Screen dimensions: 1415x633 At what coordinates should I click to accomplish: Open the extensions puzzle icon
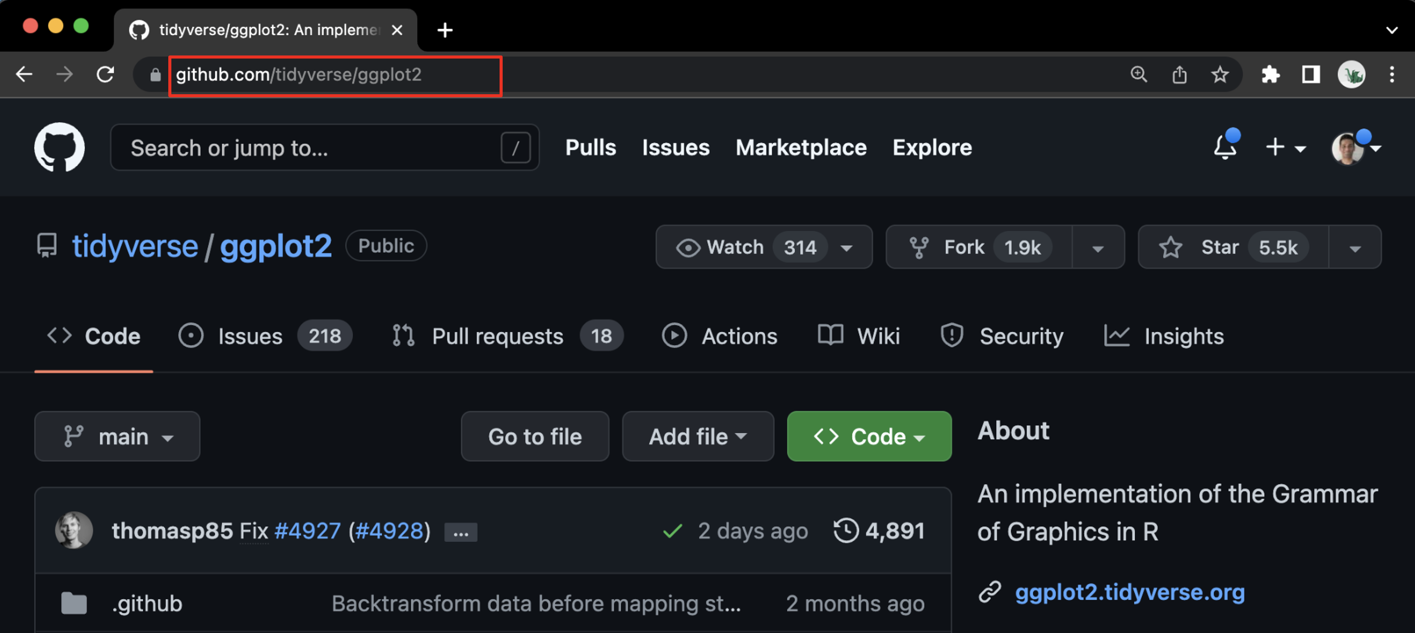coord(1270,74)
